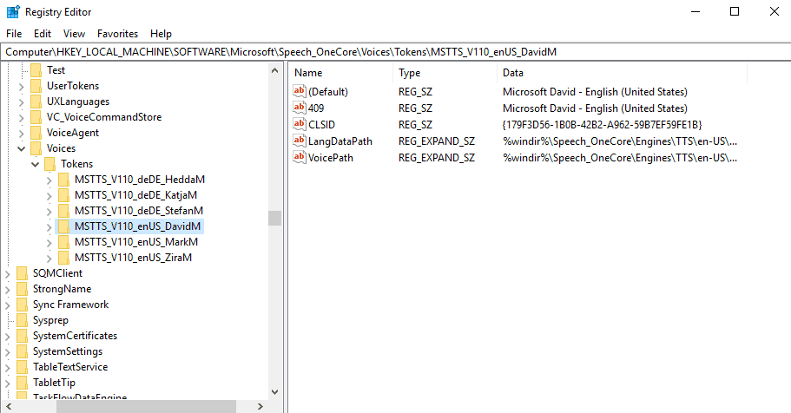Viewport: 791px width, 413px height.
Task: Open the Favorites menu
Action: (x=117, y=34)
